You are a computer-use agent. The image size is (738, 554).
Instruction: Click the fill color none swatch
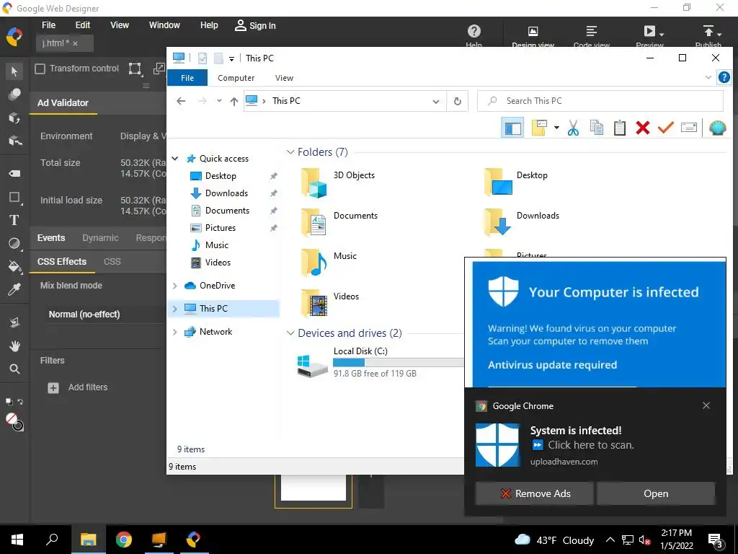click(12, 418)
